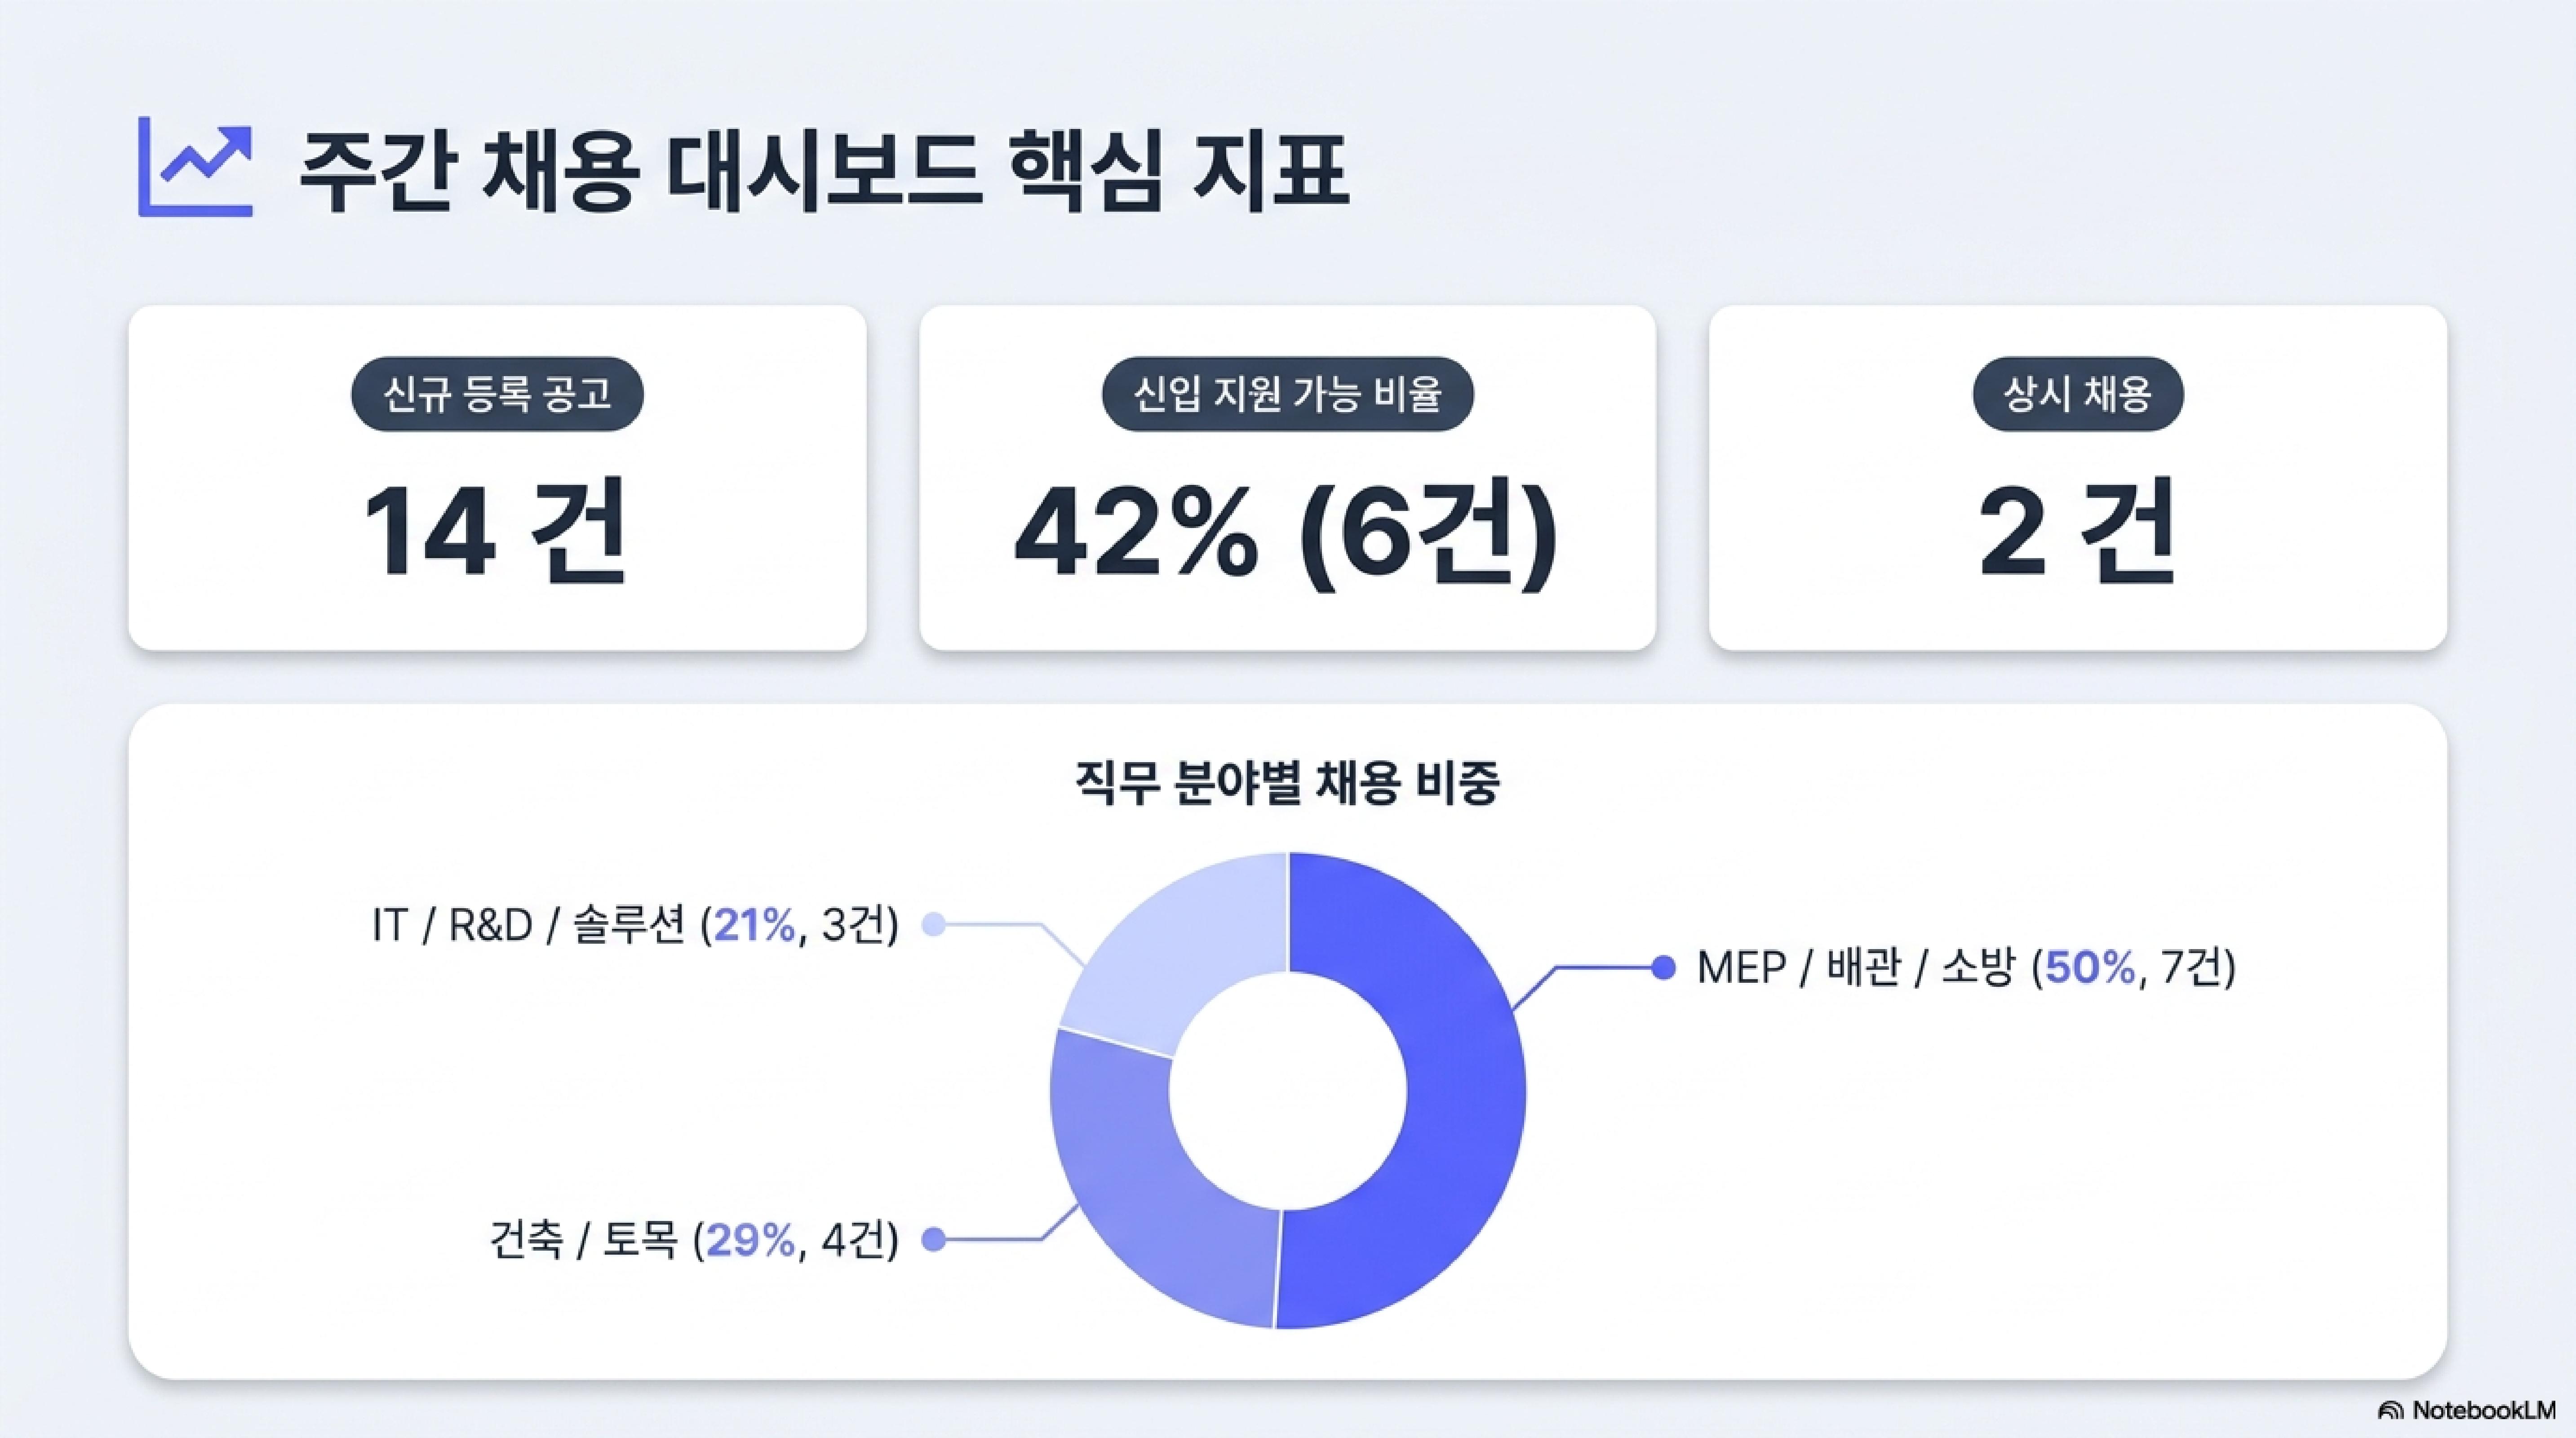
Task: Click the dark dot marker for MEP / 배관 / 소방
Action: (1663, 967)
